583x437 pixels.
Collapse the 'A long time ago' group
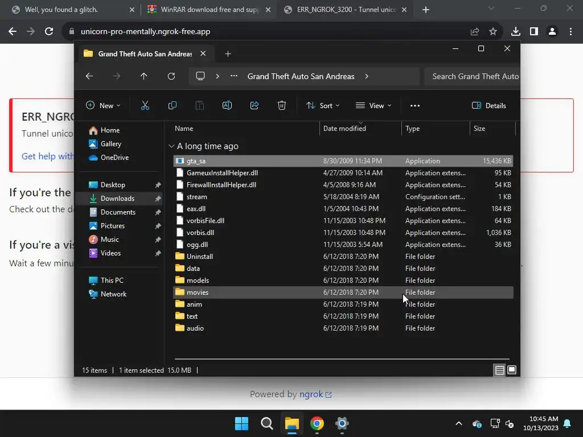click(171, 146)
